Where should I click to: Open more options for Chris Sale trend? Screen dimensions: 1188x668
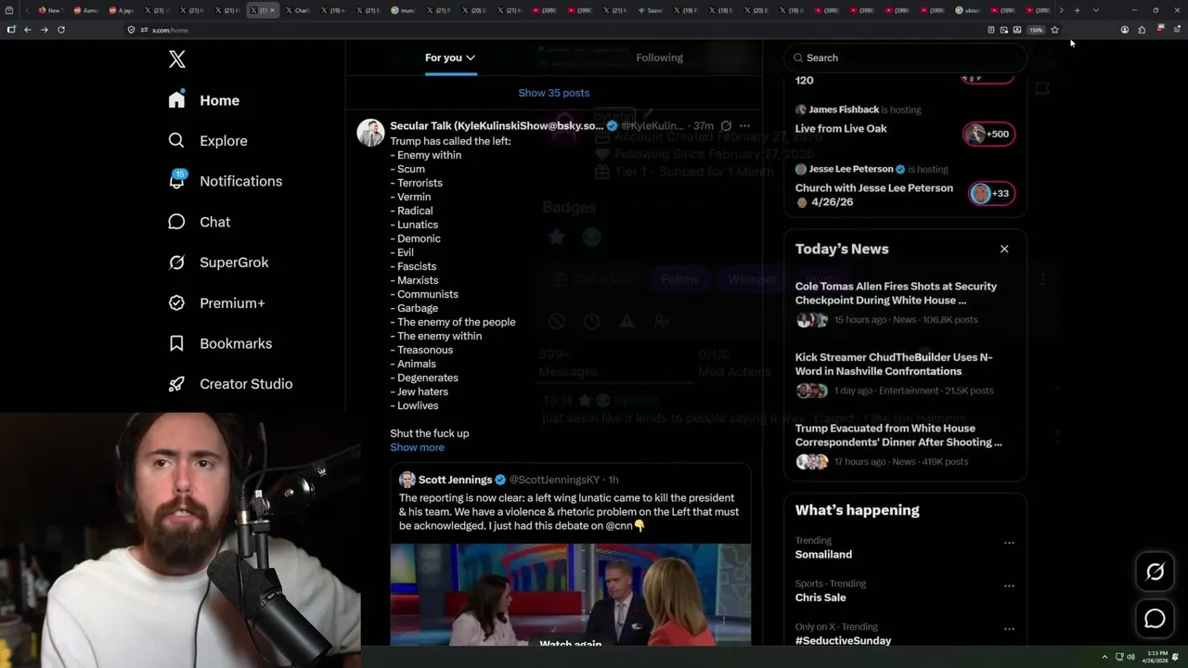tap(1009, 586)
